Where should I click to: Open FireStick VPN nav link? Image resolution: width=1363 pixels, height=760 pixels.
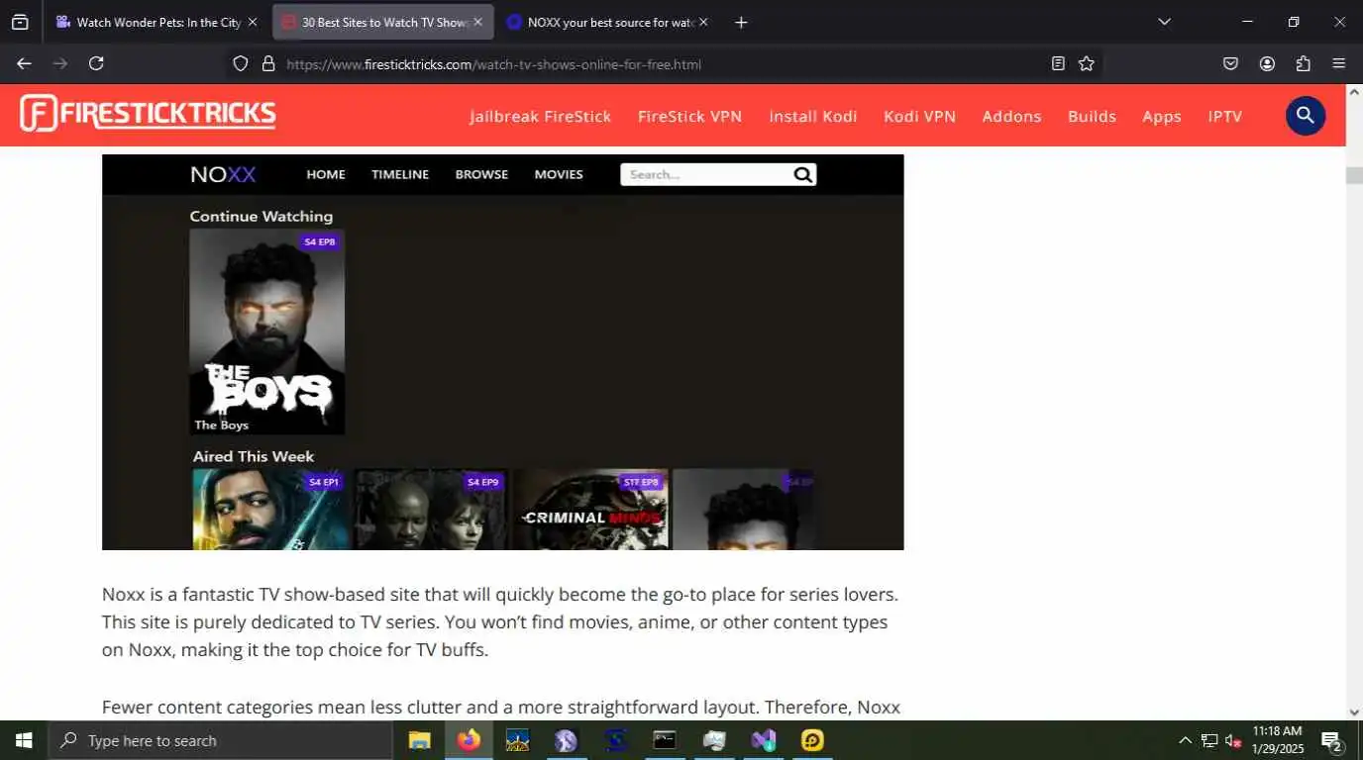(689, 116)
